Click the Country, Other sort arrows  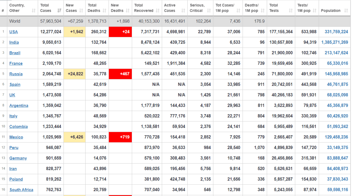pyautogui.click(x=33, y=11)
